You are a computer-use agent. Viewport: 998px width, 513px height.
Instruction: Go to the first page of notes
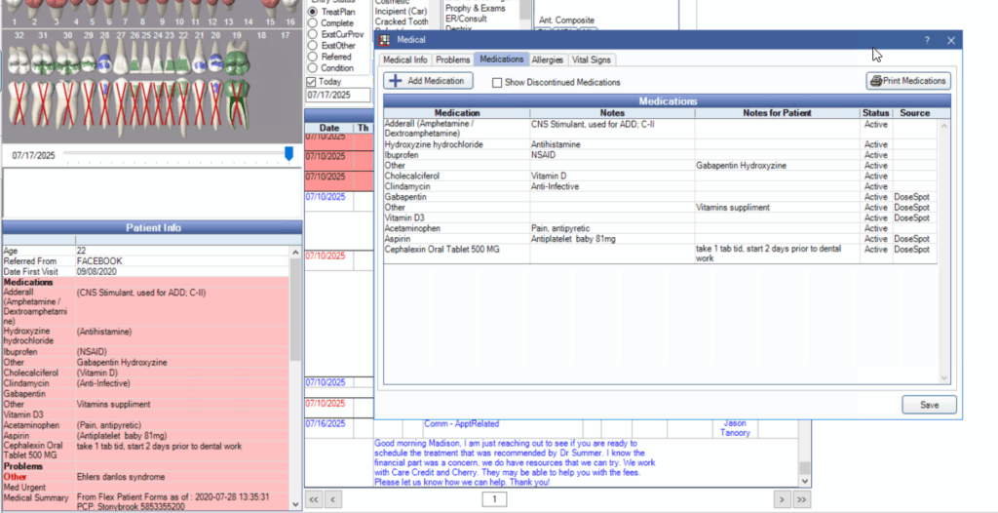tap(315, 499)
